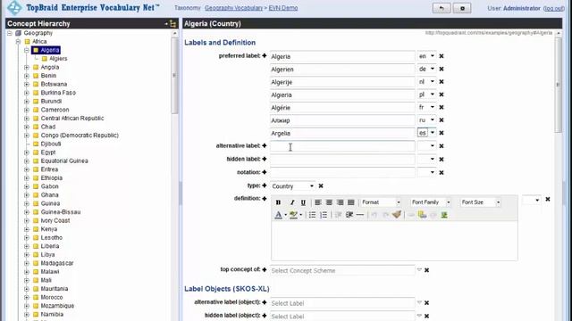This screenshot has width=572, height=321.
Task: Click the back arrow toolbar button
Action: 442,8
